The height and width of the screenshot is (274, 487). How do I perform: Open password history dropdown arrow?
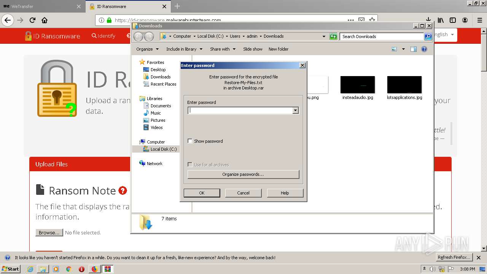point(295,110)
